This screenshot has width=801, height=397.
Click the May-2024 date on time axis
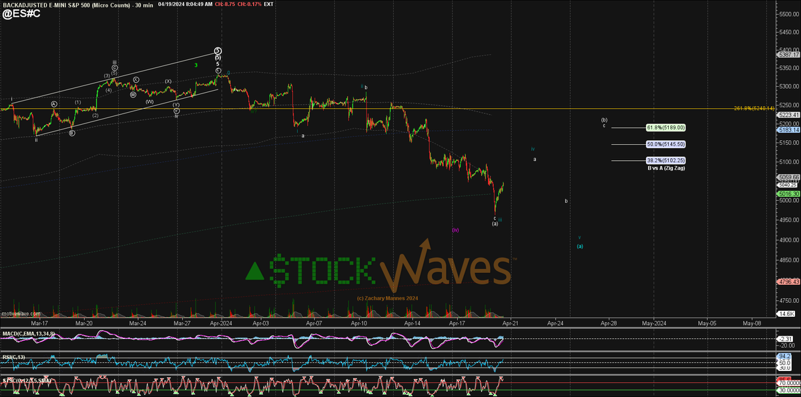(653, 322)
